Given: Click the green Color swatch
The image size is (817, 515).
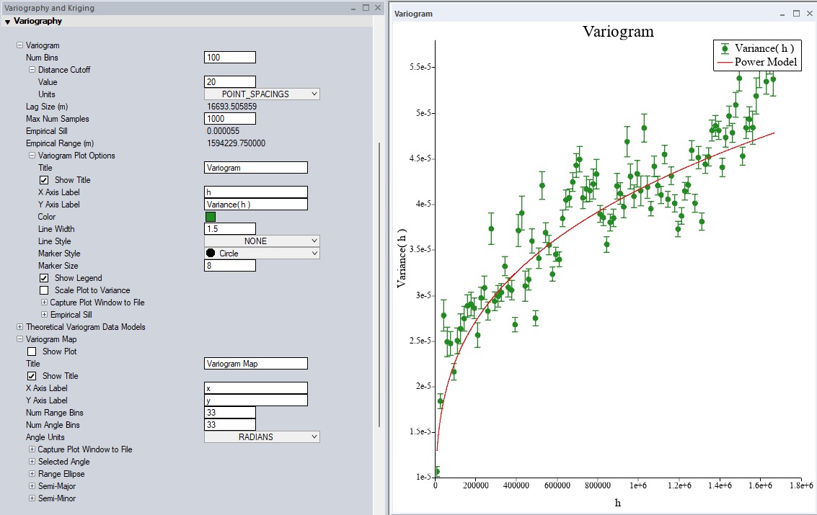Looking at the screenshot, I should pyautogui.click(x=211, y=217).
